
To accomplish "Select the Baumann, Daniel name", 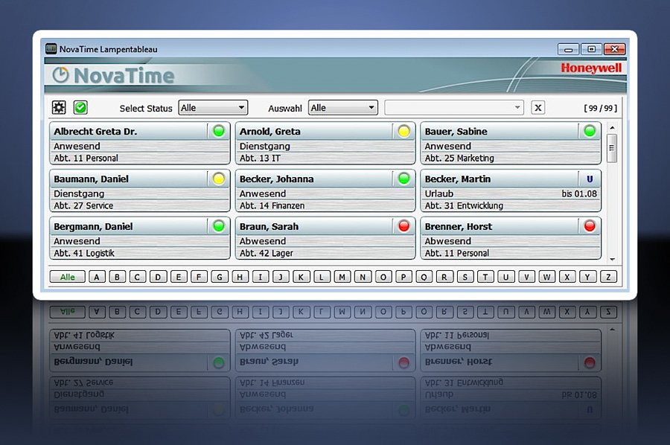I will (91, 179).
